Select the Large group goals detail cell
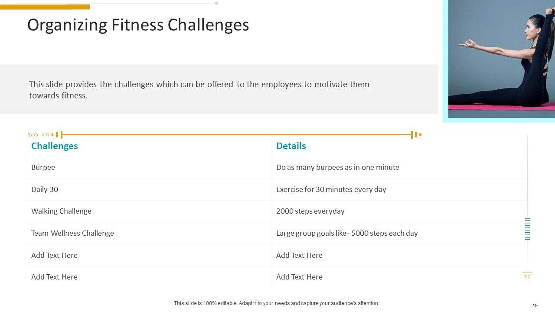The width and height of the screenshot is (555, 312). click(347, 233)
